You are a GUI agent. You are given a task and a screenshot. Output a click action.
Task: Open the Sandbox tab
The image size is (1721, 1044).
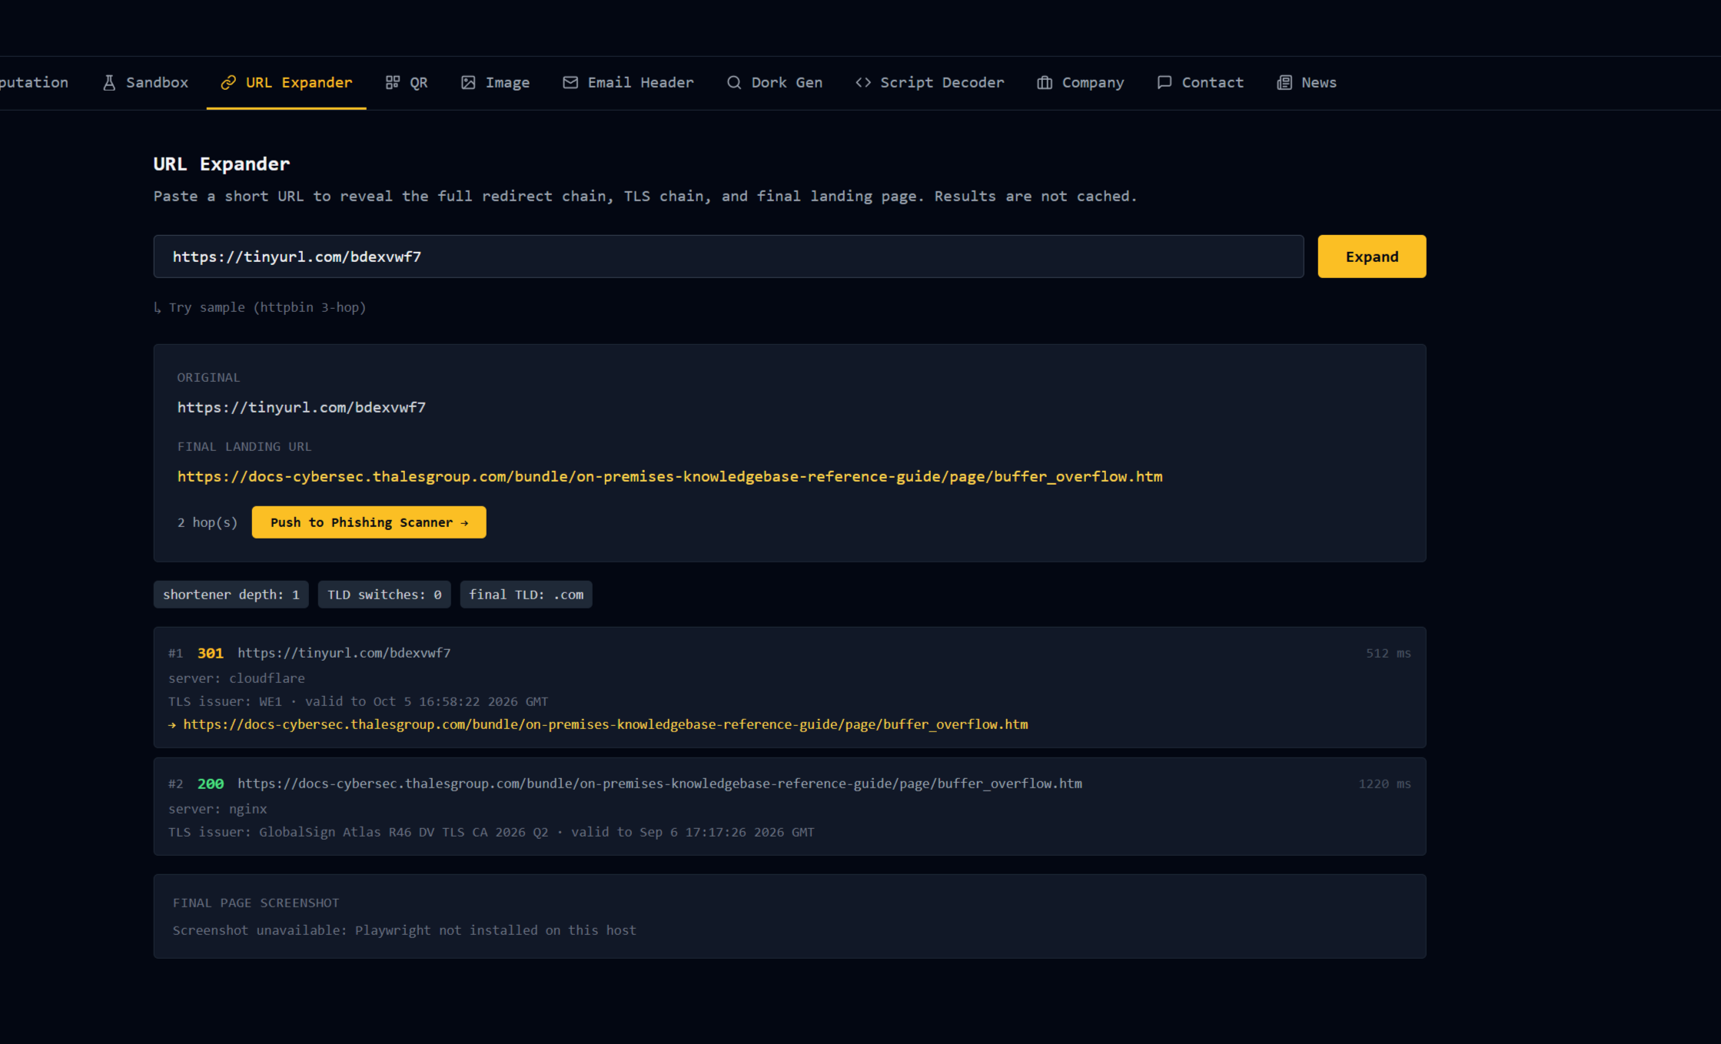[145, 82]
